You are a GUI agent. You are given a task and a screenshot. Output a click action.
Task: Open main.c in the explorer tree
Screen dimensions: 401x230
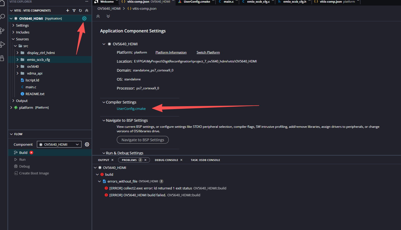pyautogui.click(x=31, y=87)
